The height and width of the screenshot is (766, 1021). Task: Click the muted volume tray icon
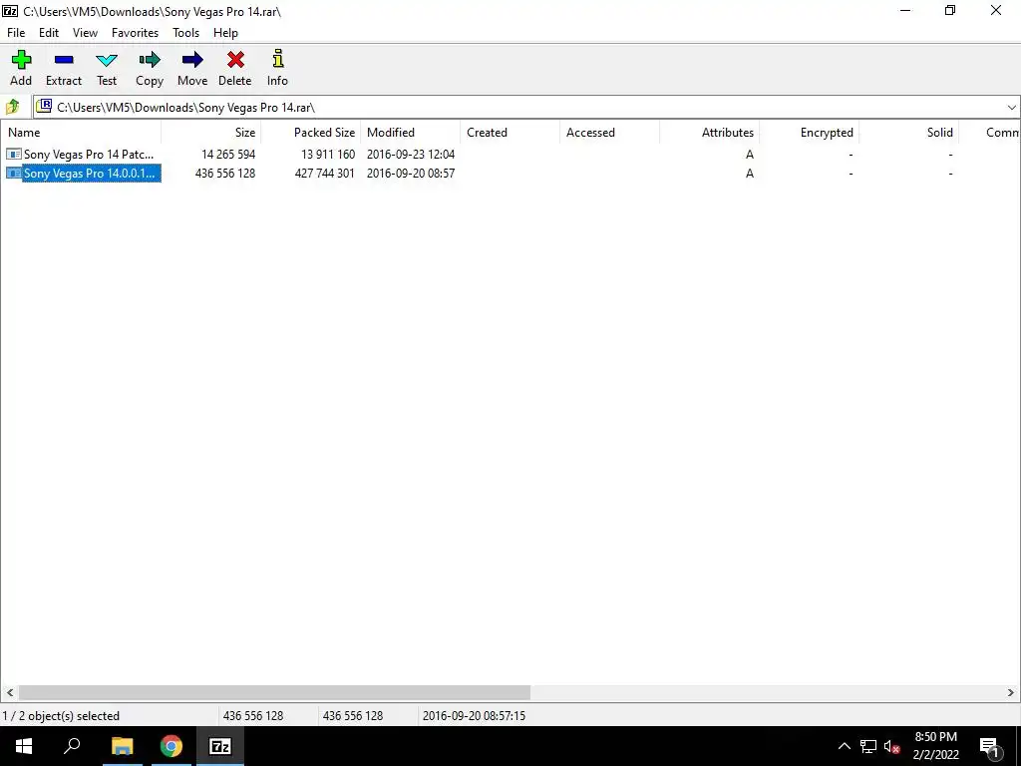(892, 746)
